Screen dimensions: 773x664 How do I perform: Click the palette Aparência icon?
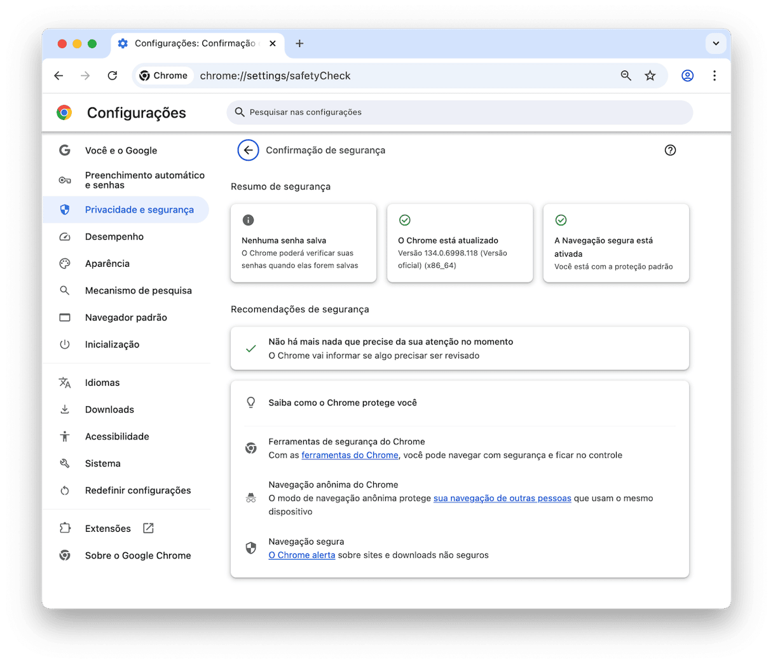tap(65, 264)
